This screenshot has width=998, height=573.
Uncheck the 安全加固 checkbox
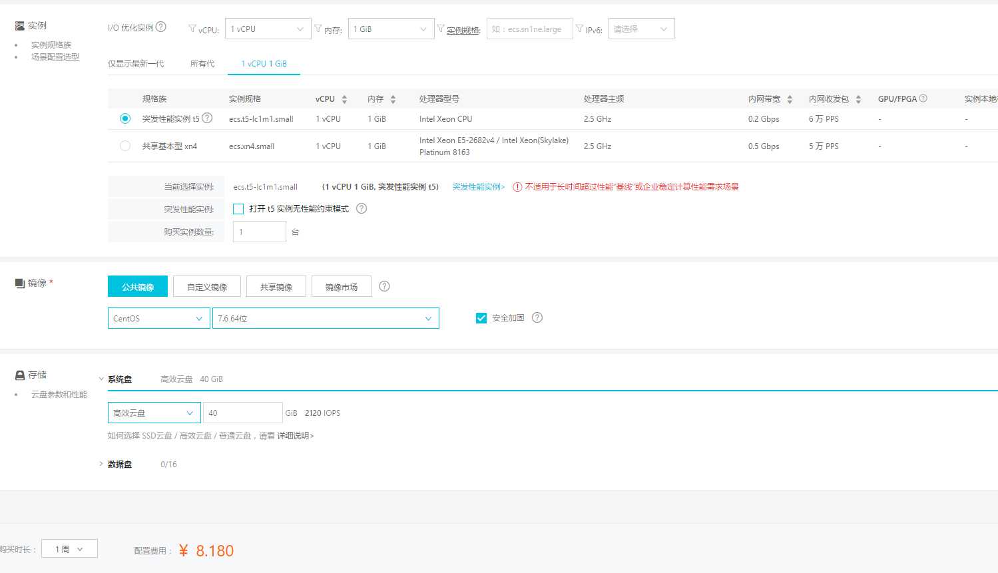(x=481, y=318)
